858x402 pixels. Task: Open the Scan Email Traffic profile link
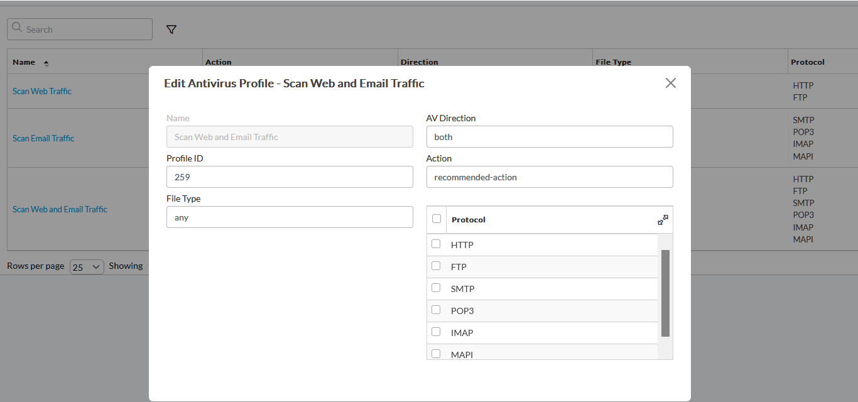click(x=43, y=138)
